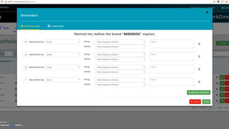
Task: Edit the 90 days number field
Action: [x=26, y=42]
